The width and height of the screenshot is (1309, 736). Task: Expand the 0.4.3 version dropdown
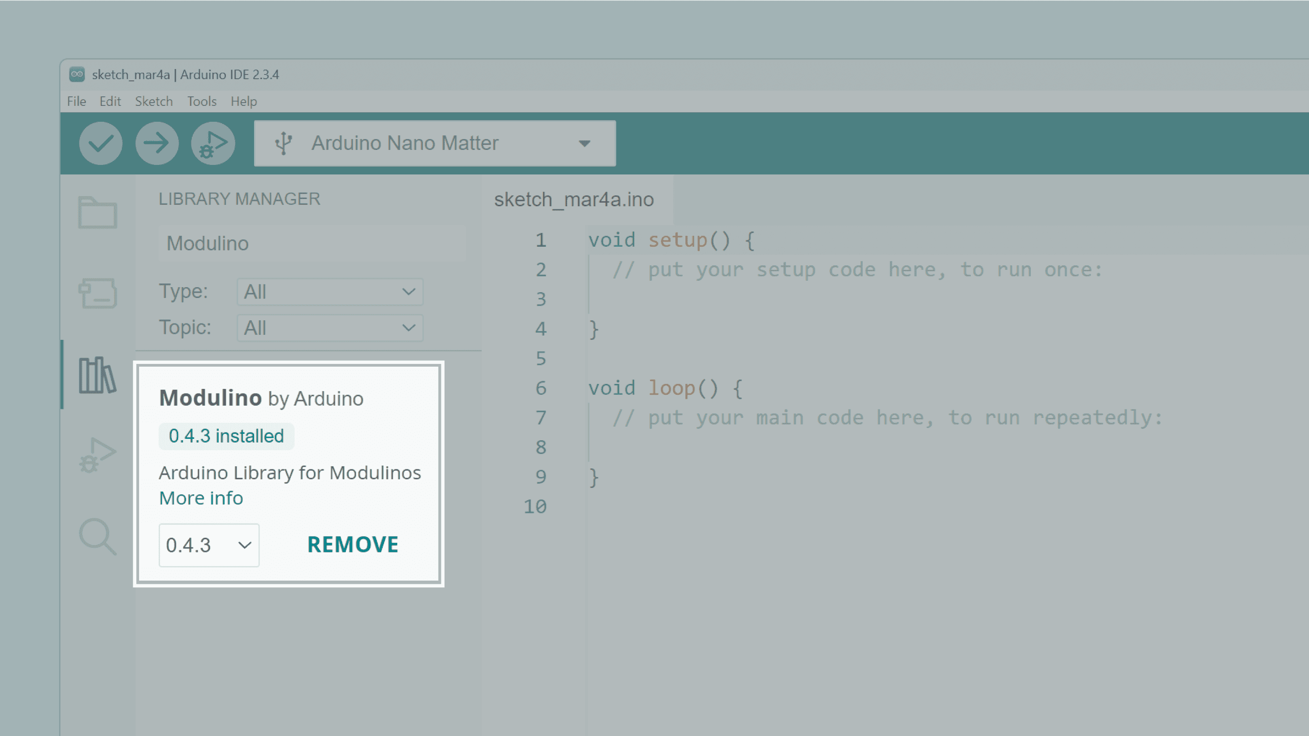pyautogui.click(x=209, y=545)
